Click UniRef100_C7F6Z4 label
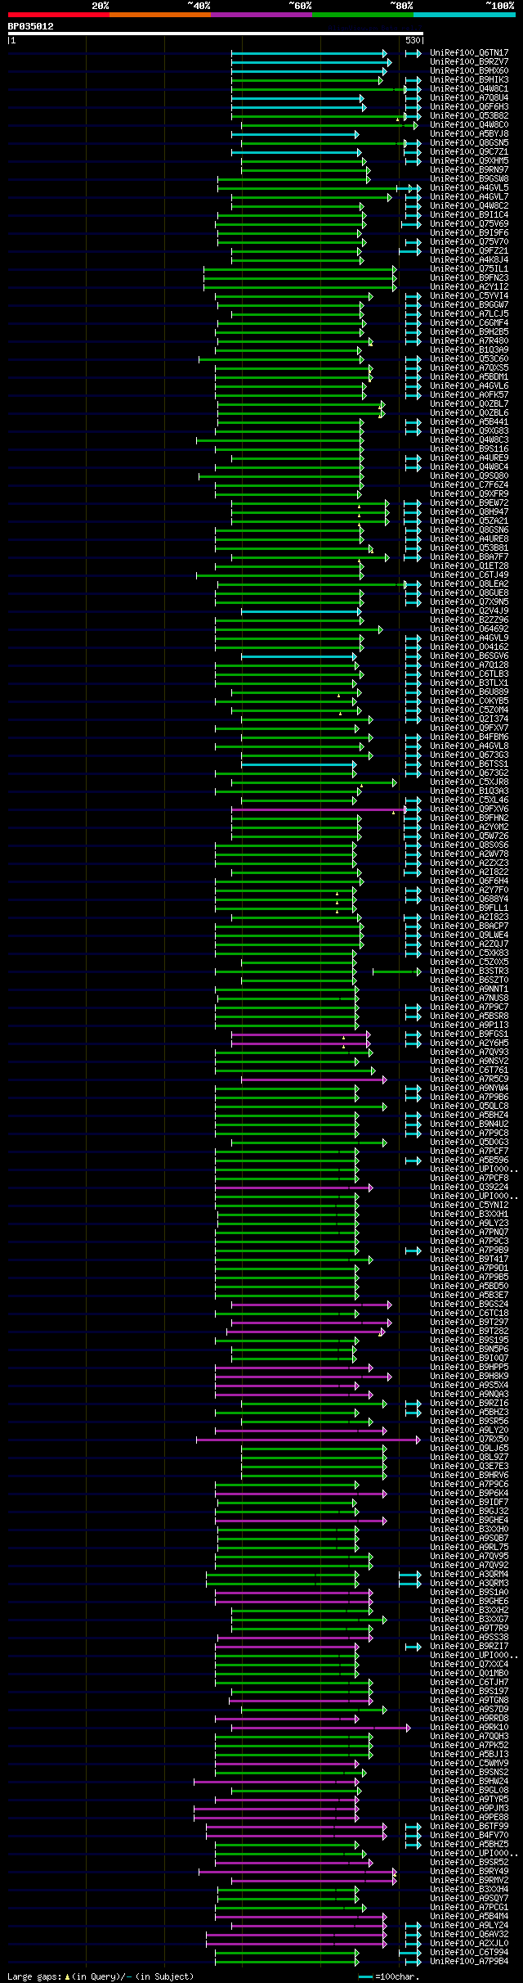Image resolution: width=523 pixels, height=1983 pixels. point(469,485)
